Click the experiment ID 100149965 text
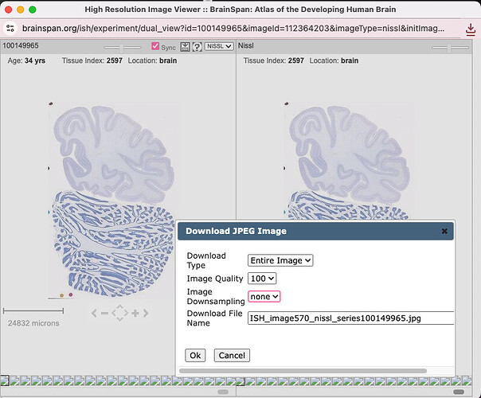 click(x=21, y=45)
